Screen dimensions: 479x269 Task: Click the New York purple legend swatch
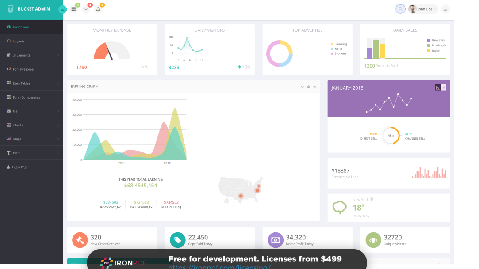coord(428,40)
